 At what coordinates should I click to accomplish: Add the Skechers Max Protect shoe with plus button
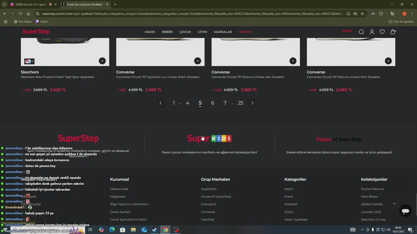[102, 61]
